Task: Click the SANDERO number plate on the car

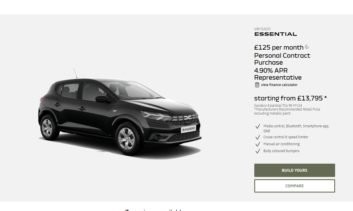Action: (x=188, y=129)
